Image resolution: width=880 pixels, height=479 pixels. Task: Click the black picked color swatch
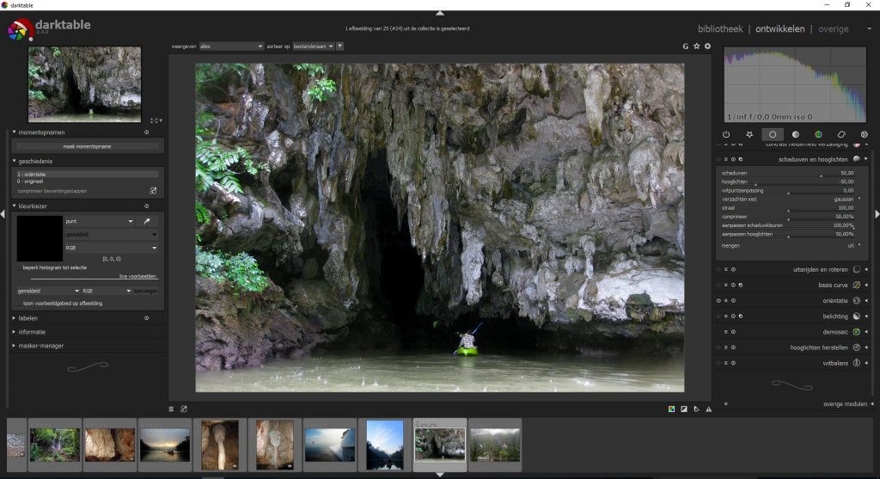40,239
